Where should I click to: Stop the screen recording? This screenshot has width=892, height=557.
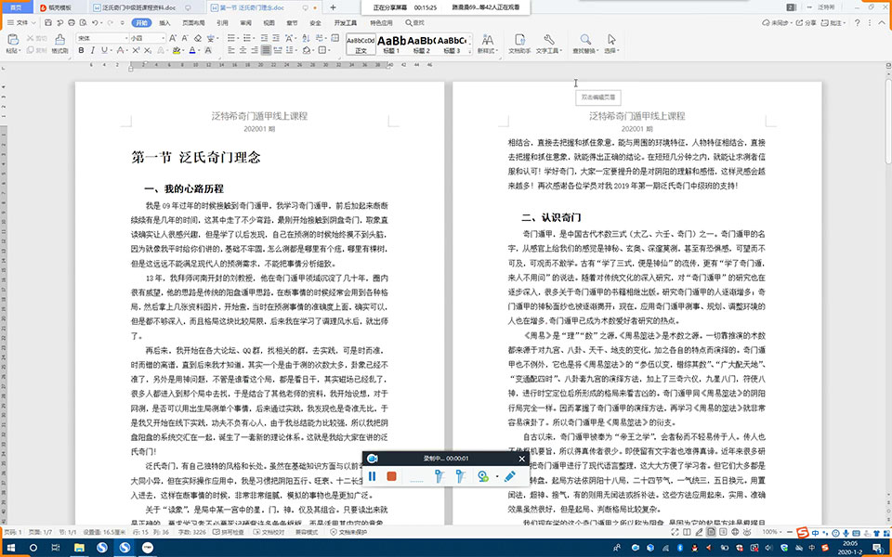click(x=391, y=476)
